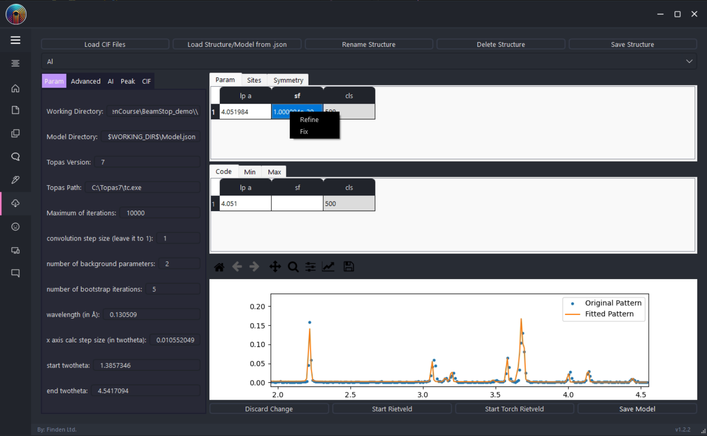This screenshot has width=707, height=436.
Task: Open the Symmetry tab
Action: coord(288,80)
